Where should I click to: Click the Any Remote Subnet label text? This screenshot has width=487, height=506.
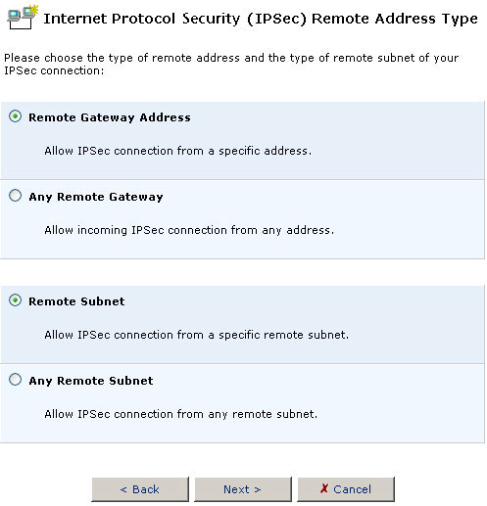click(91, 381)
